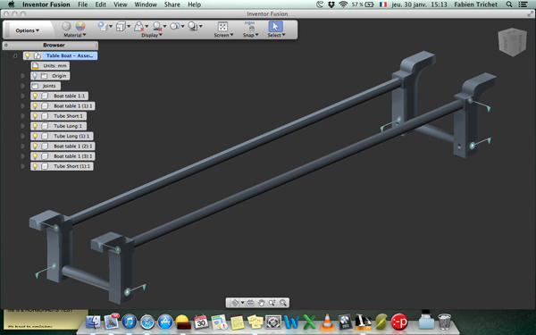Open the Window menu
The width and height of the screenshot is (536, 335).
(x=146, y=4)
